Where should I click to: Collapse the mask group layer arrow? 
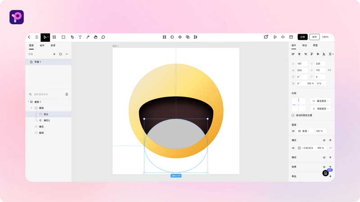tap(31, 108)
